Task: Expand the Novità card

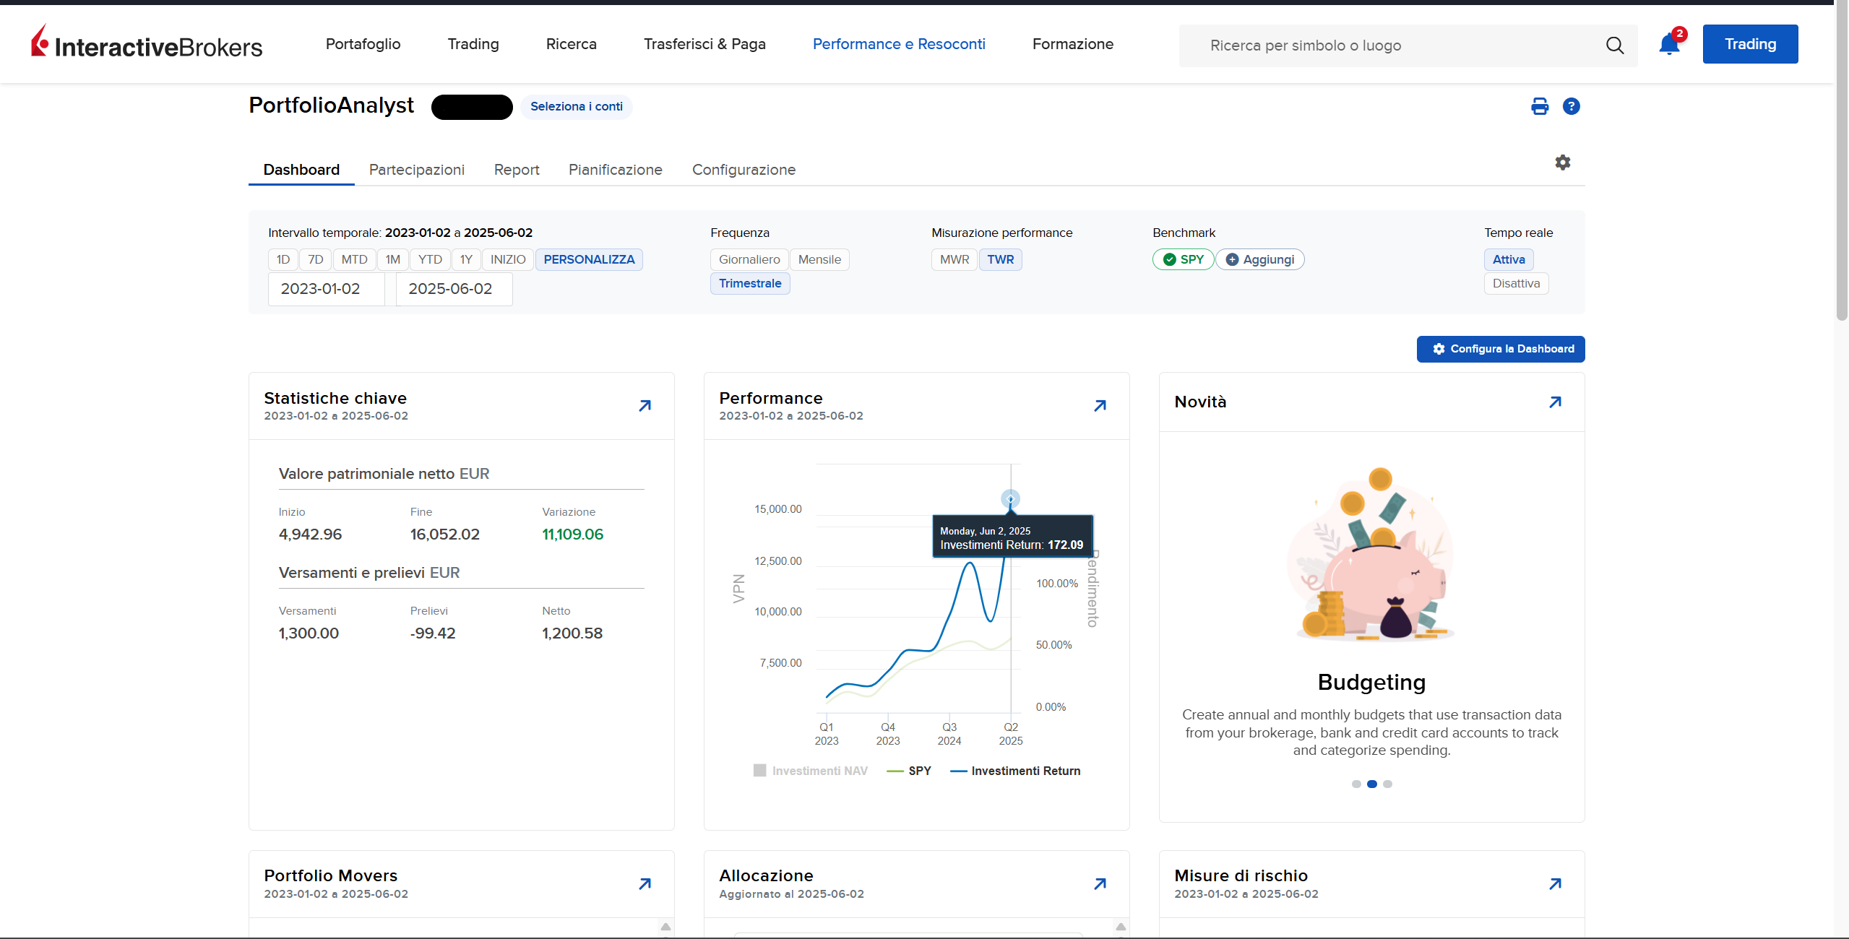Action: [x=1556, y=402]
